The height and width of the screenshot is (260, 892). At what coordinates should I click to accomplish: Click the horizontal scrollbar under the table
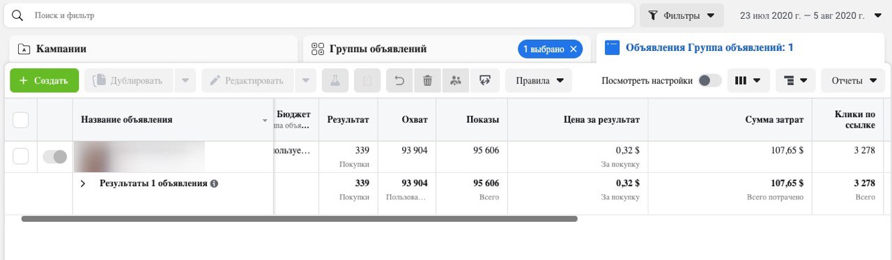[x=300, y=219]
